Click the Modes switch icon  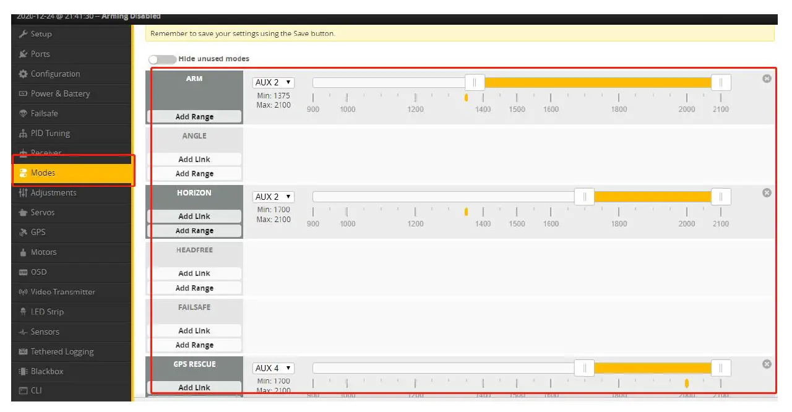(24, 173)
